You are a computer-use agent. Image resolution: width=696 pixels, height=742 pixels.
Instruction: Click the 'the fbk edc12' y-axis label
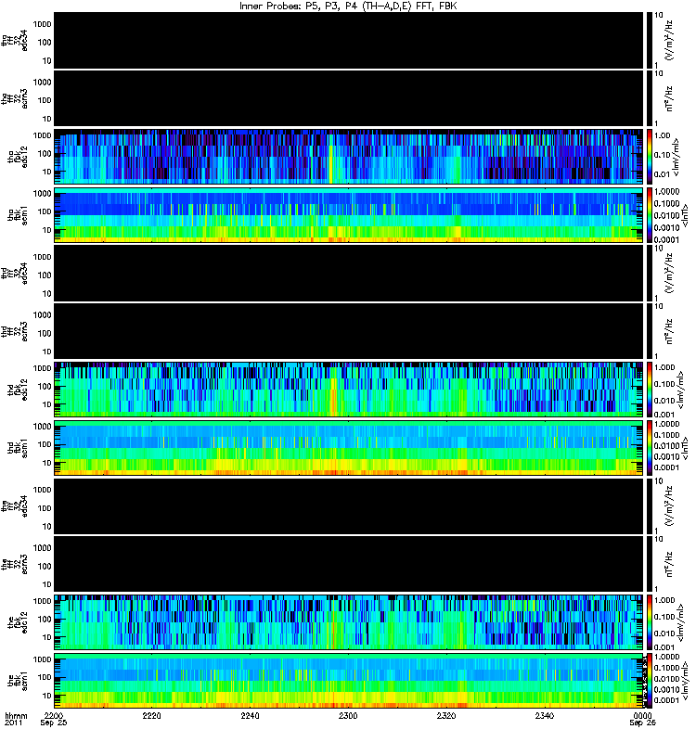[18, 622]
